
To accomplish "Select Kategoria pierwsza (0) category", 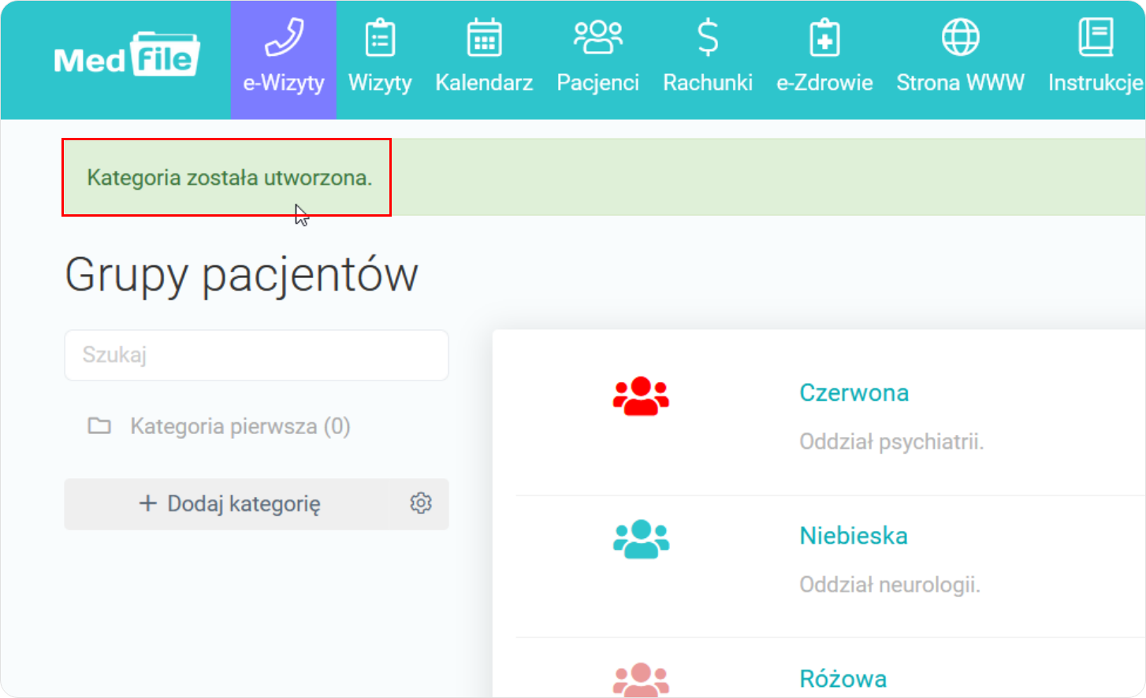I will click(240, 426).
